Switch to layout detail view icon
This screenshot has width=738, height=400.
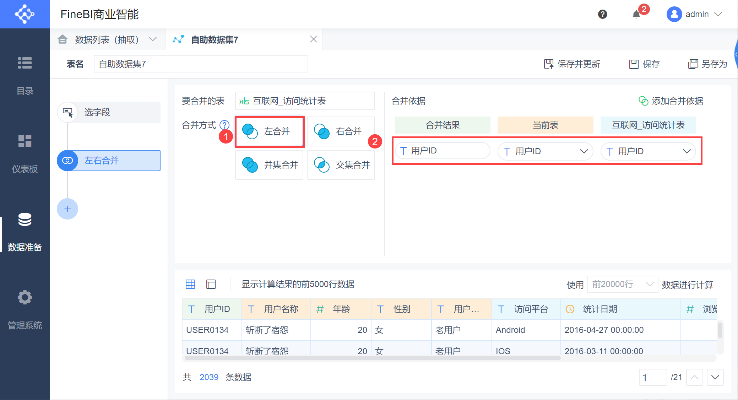coord(211,284)
